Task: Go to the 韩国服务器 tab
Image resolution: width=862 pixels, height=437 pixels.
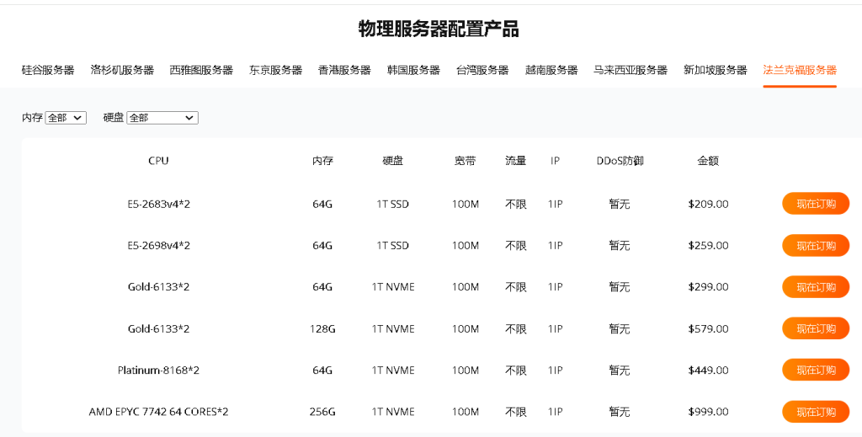Action: pyautogui.click(x=413, y=70)
